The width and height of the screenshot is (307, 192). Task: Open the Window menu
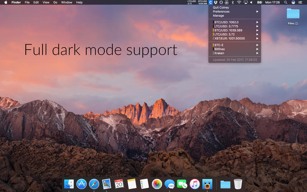pyautogui.click(x=66, y=2)
